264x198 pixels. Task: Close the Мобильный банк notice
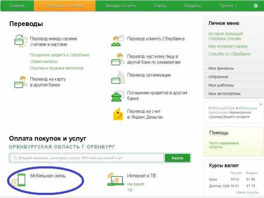260,104
